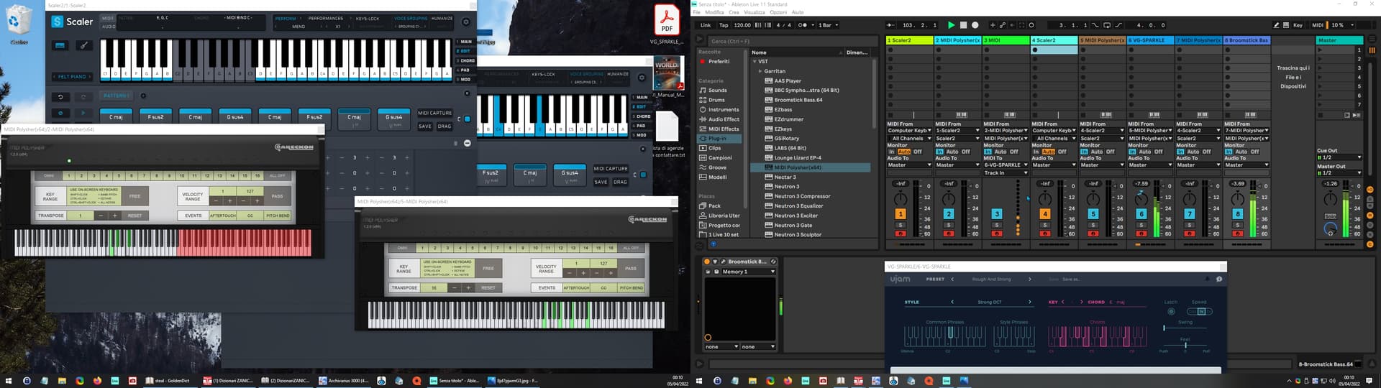Open the Master Out dropdown
This screenshot has width=1381, height=388.
[1339, 172]
